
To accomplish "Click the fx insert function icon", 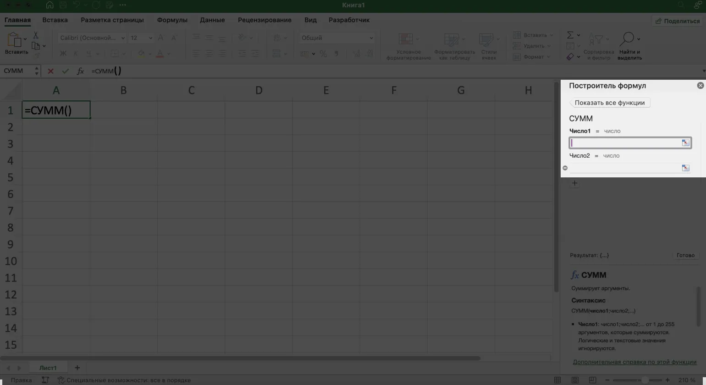I will (80, 71).
